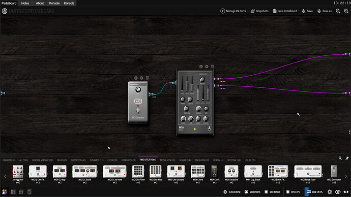Viewport: 351px width, 197px height.
Task: Open settings gear of MIDI Generator pedal
Action: [x=141, y=78]
